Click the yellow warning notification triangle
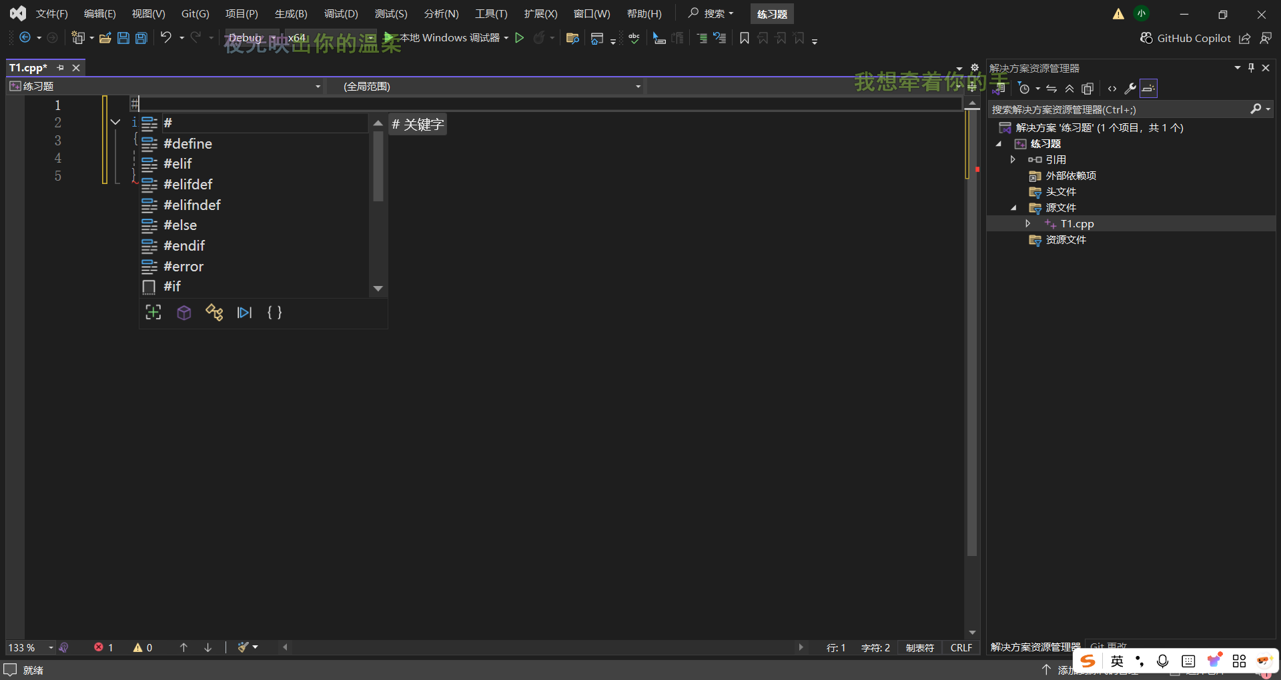1281x680 pixels. pyautogui.click(x=1118, y=14)
